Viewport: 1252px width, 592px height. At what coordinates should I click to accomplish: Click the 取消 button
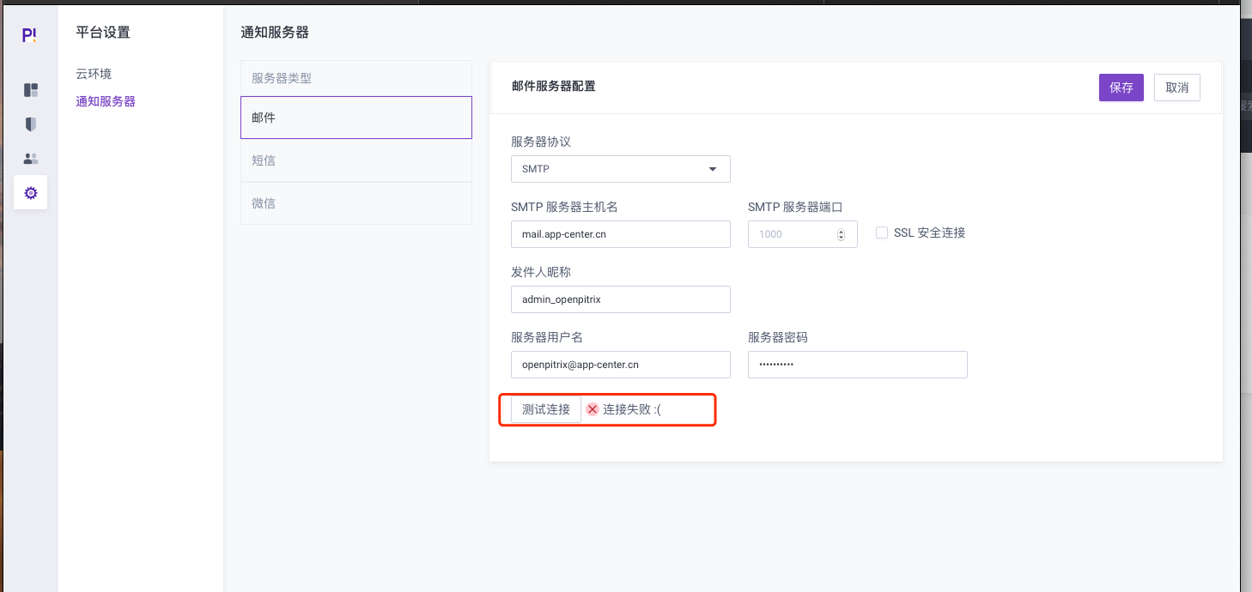(1177, 88)
